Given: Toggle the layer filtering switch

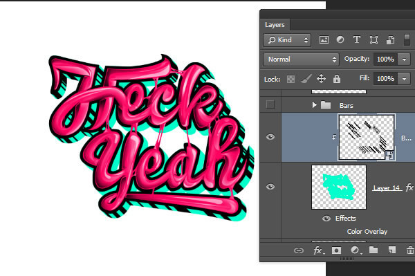Looking at the screenshot, I should pos(407,40).
